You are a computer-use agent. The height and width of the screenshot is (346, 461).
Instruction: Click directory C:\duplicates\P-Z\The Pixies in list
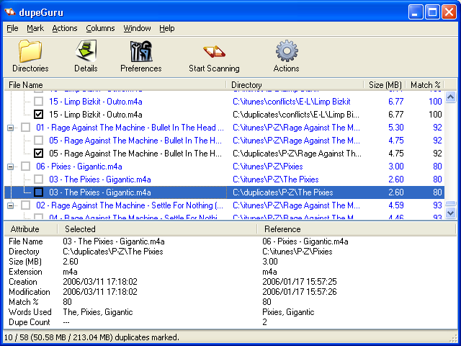tap(283, 192)
